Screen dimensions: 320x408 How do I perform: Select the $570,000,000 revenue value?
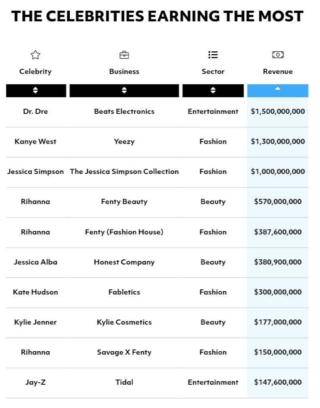pos(278,202)
